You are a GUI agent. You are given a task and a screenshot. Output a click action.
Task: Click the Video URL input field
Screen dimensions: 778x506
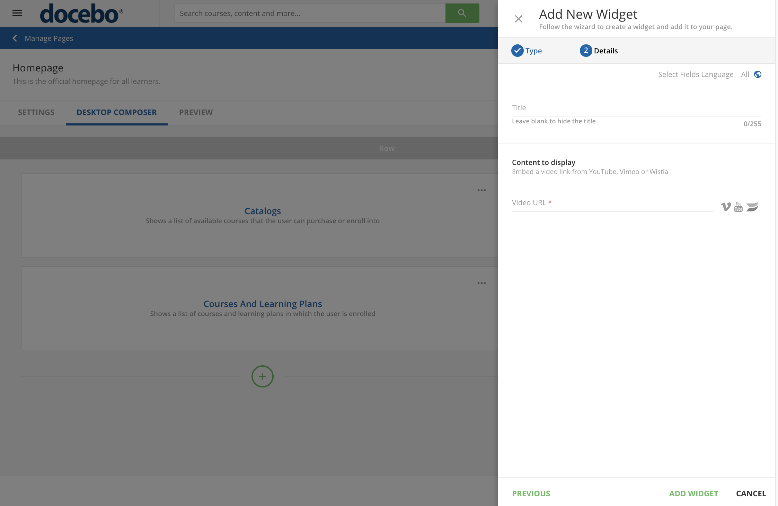point(613,203)
